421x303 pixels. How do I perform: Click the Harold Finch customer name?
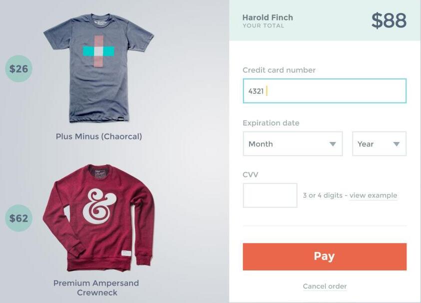tap(267, 17)
